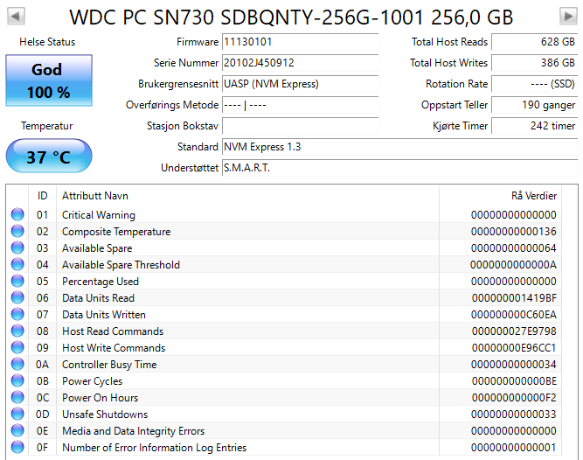This screenshot has height=460, width=583.
Task: Select the Power On Hours attribute name
Action: coord(100,398)
